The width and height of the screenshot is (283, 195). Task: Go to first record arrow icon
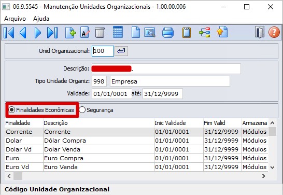point(9,33)
